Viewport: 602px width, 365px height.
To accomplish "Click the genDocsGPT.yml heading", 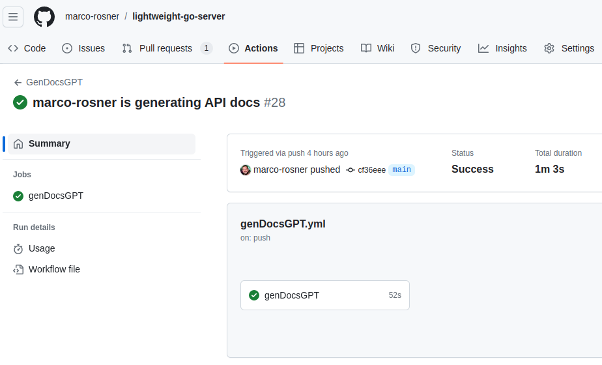I will (283, 224).
